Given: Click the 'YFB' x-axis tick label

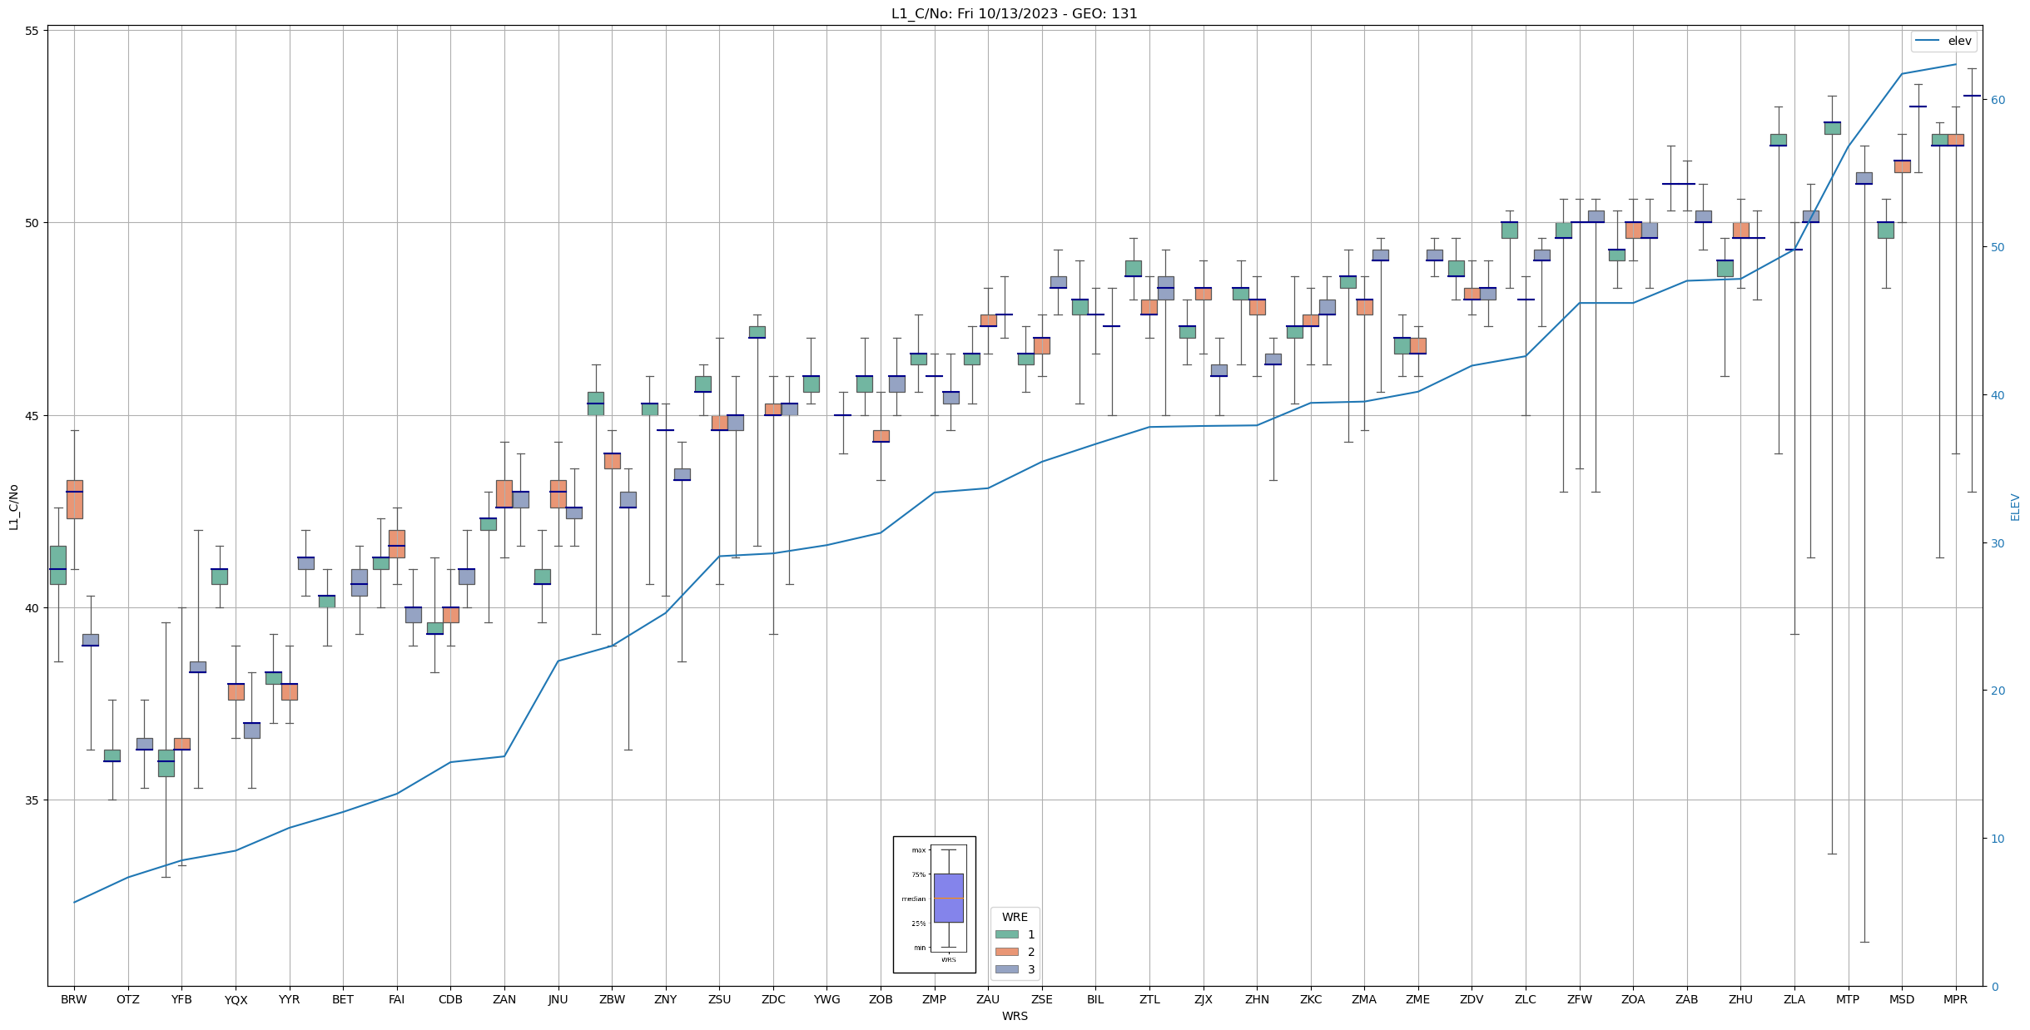Looking at the screenshot, I should [x=181, y=999].
